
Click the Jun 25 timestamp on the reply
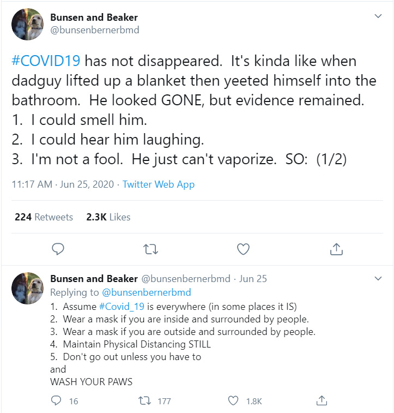(253, 279)
